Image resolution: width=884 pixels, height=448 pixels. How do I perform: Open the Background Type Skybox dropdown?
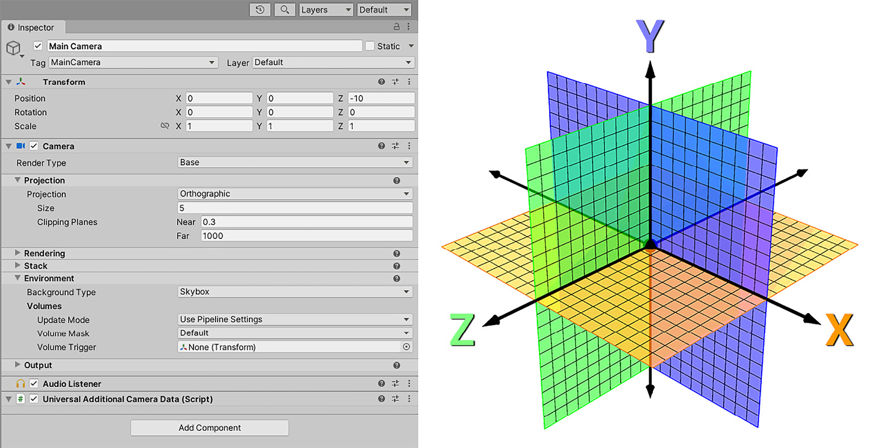(x=295, y=292)
